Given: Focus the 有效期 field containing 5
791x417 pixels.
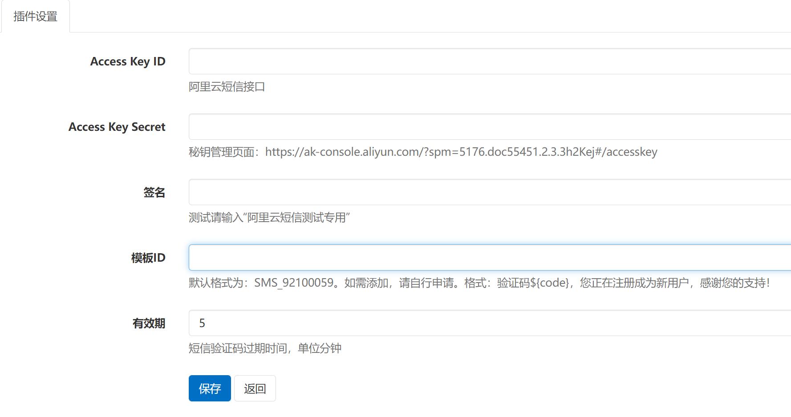Looking at the screenshot, I should click(x=489, y=323).
